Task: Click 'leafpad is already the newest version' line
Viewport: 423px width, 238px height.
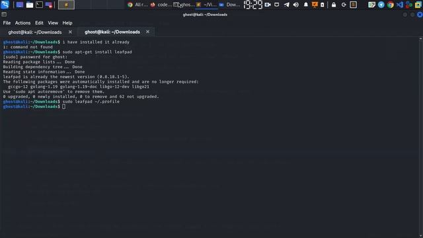Action: click(66, 77)
